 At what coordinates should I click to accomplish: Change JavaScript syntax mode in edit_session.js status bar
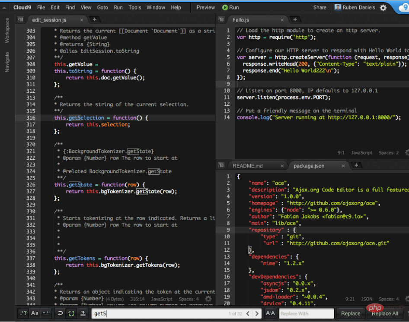161,299
